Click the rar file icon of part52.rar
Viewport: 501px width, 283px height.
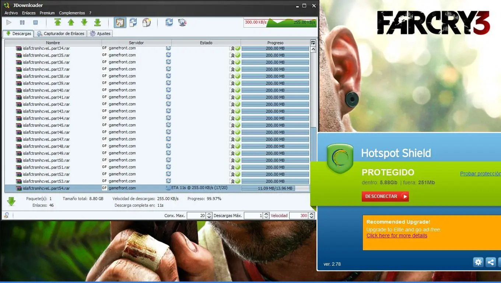(19, 174)
